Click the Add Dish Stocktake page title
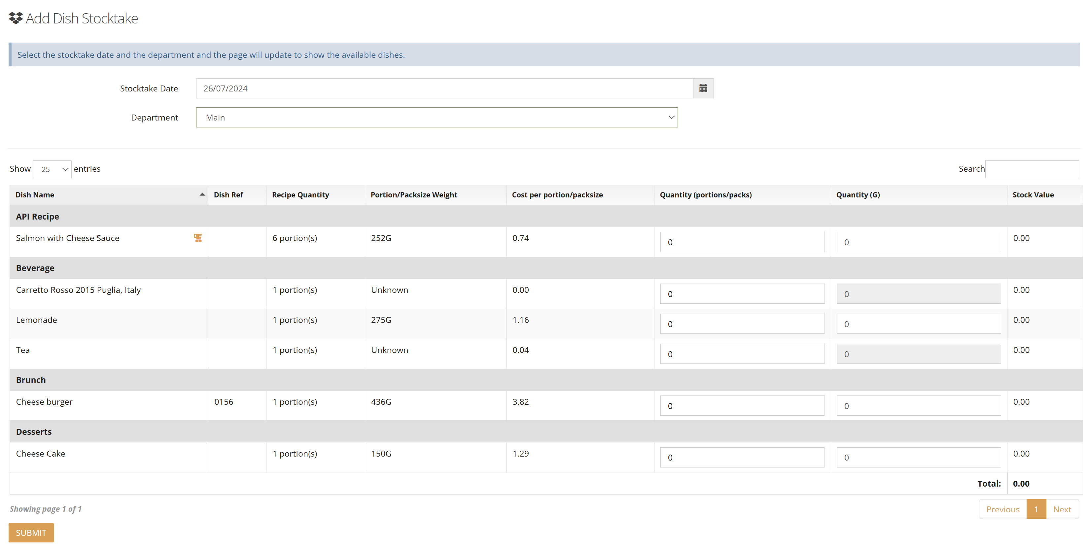This screenshot has height=551, width=1089. coord(82,18)
